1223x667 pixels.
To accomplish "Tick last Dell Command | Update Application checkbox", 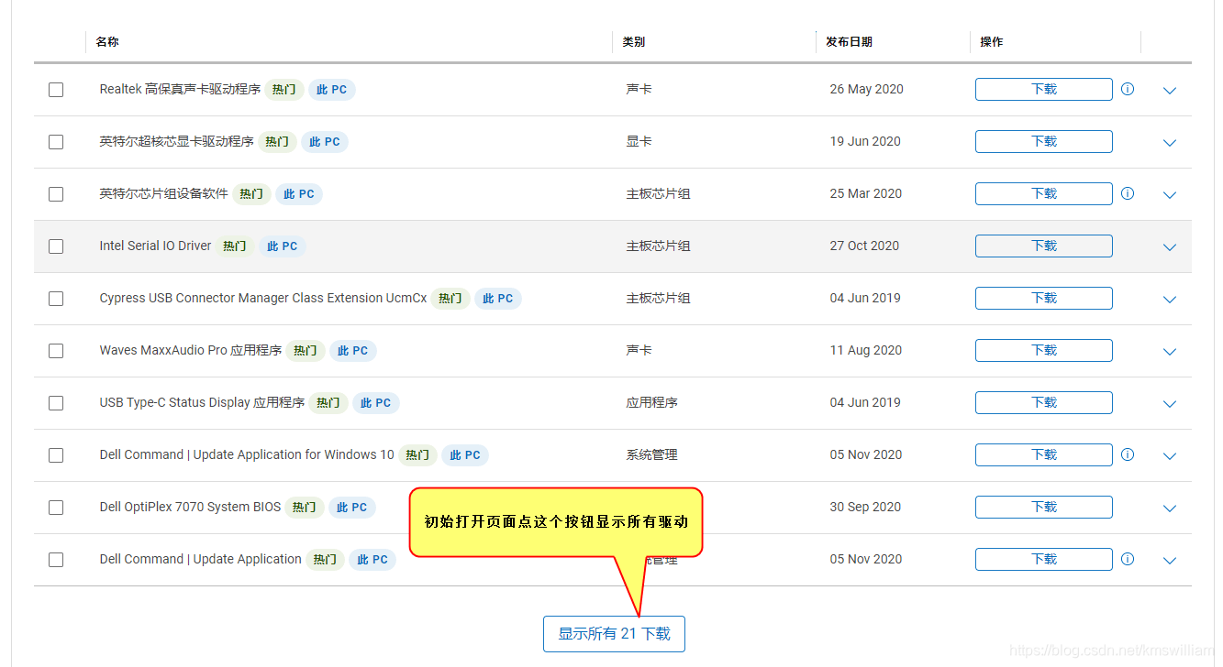I will coord(56,560).
